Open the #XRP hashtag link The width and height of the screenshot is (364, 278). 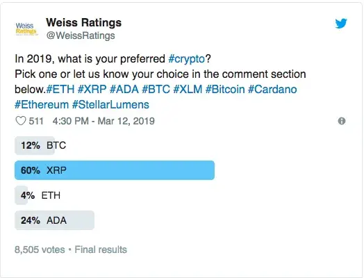pyautogui.click(x=92, y=90)
